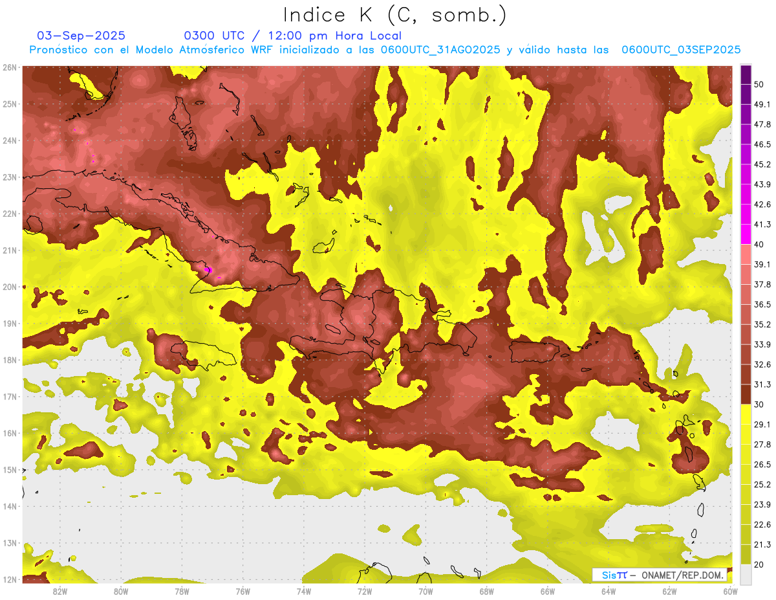
Task: Click the latitude label "24N"
Action: click(x=9, y=140)
